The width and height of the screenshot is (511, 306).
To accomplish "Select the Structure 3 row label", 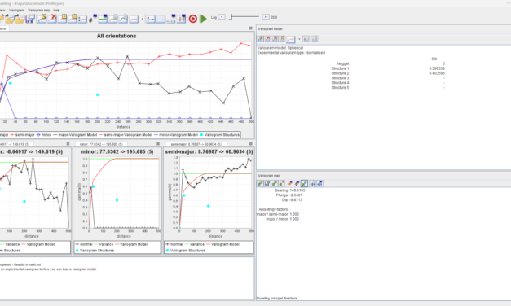I will pyautogui.click(x=340, y=78).
